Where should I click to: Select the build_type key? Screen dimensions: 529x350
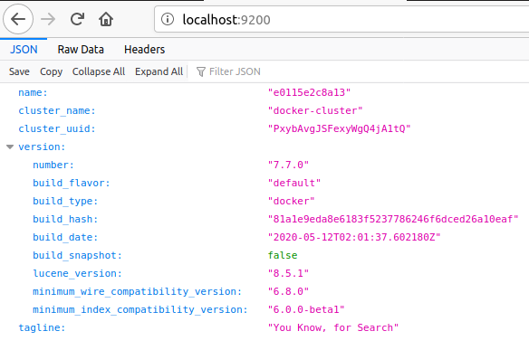pyautogui.click(x=65, y=201)
